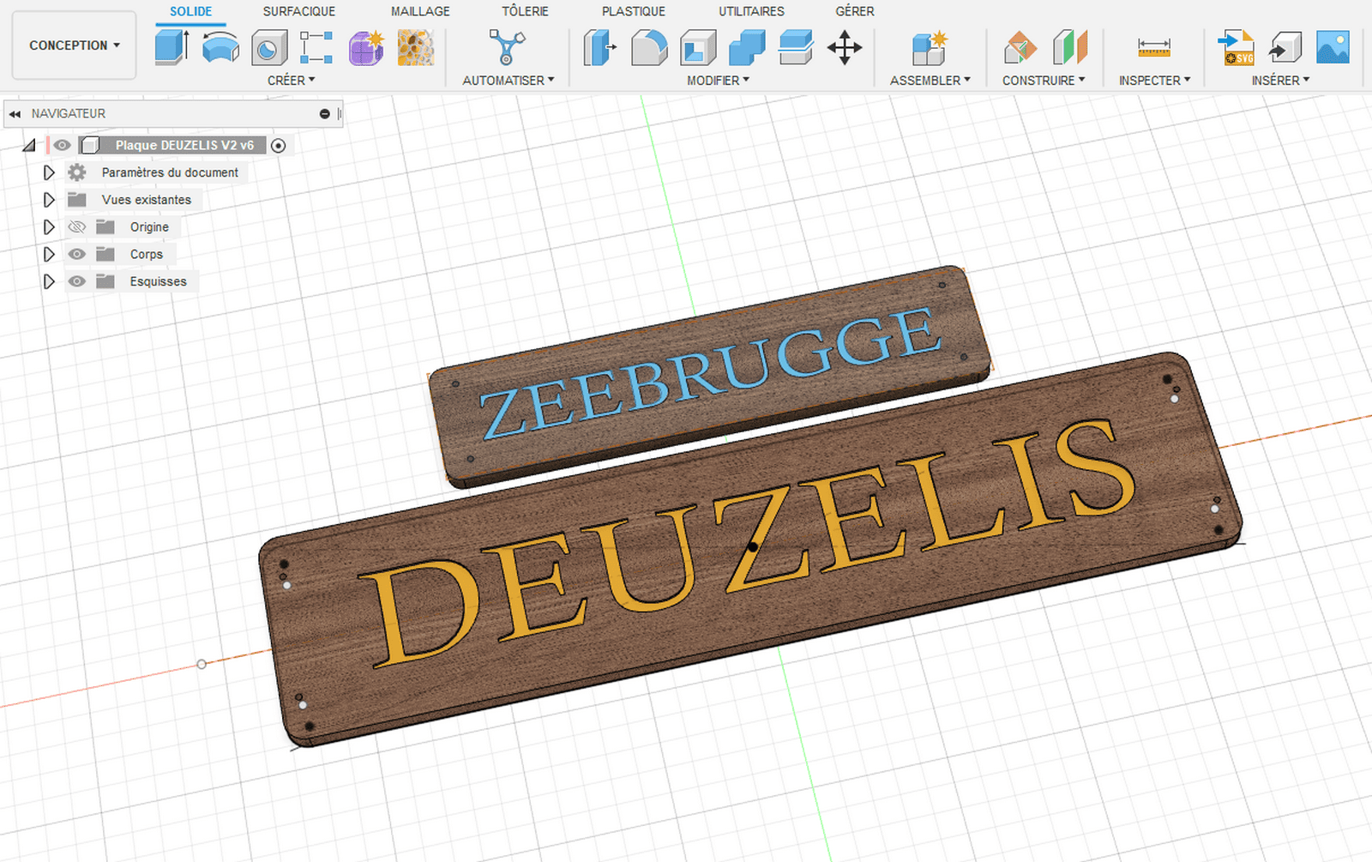This screenshot has height=862, width=1372.
Task: Switch to the SURFACIQUE tab
Action: pos(299,11)
